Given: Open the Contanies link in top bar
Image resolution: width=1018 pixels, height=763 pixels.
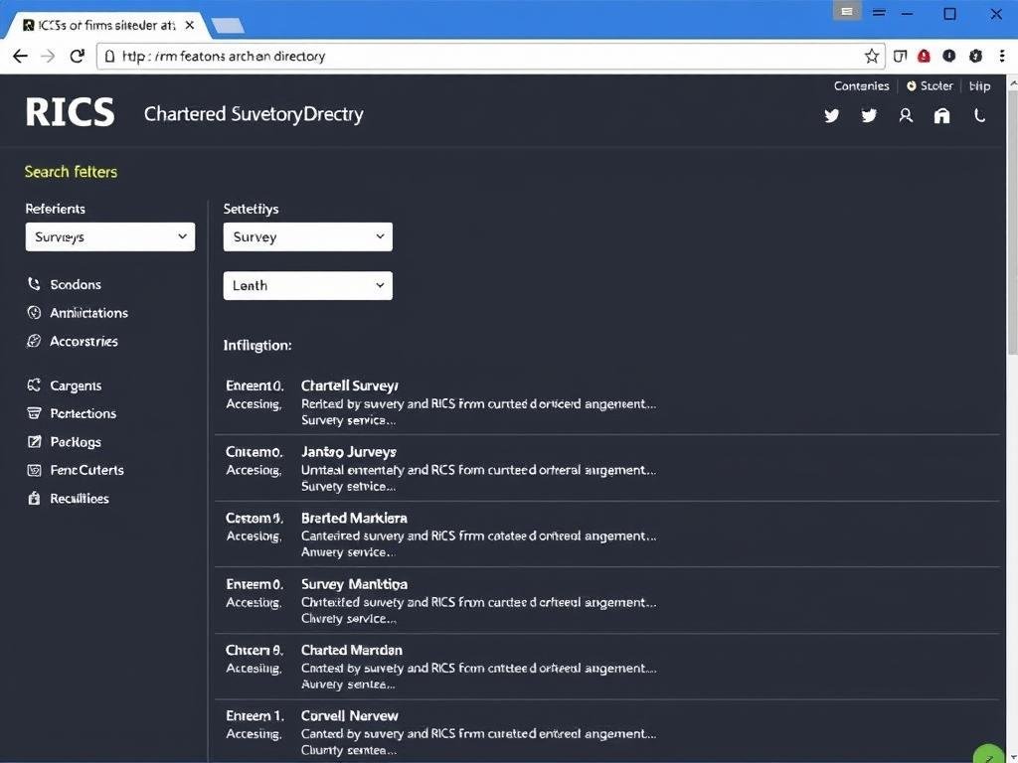Looking at the screenshot, I should (862, 86).
